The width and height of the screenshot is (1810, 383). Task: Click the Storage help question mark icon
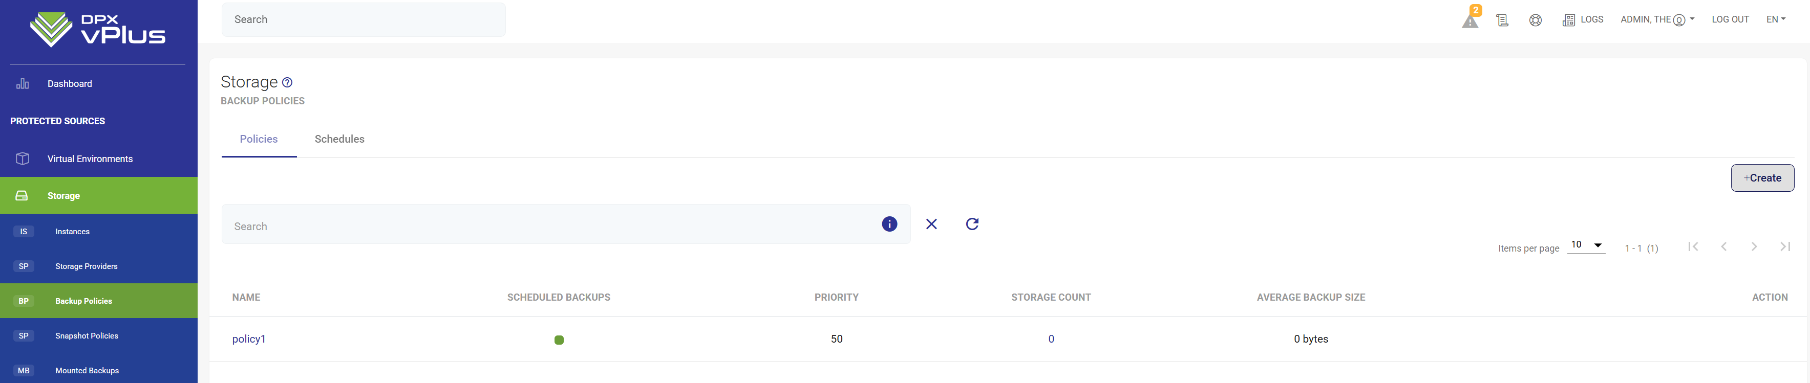287,83
